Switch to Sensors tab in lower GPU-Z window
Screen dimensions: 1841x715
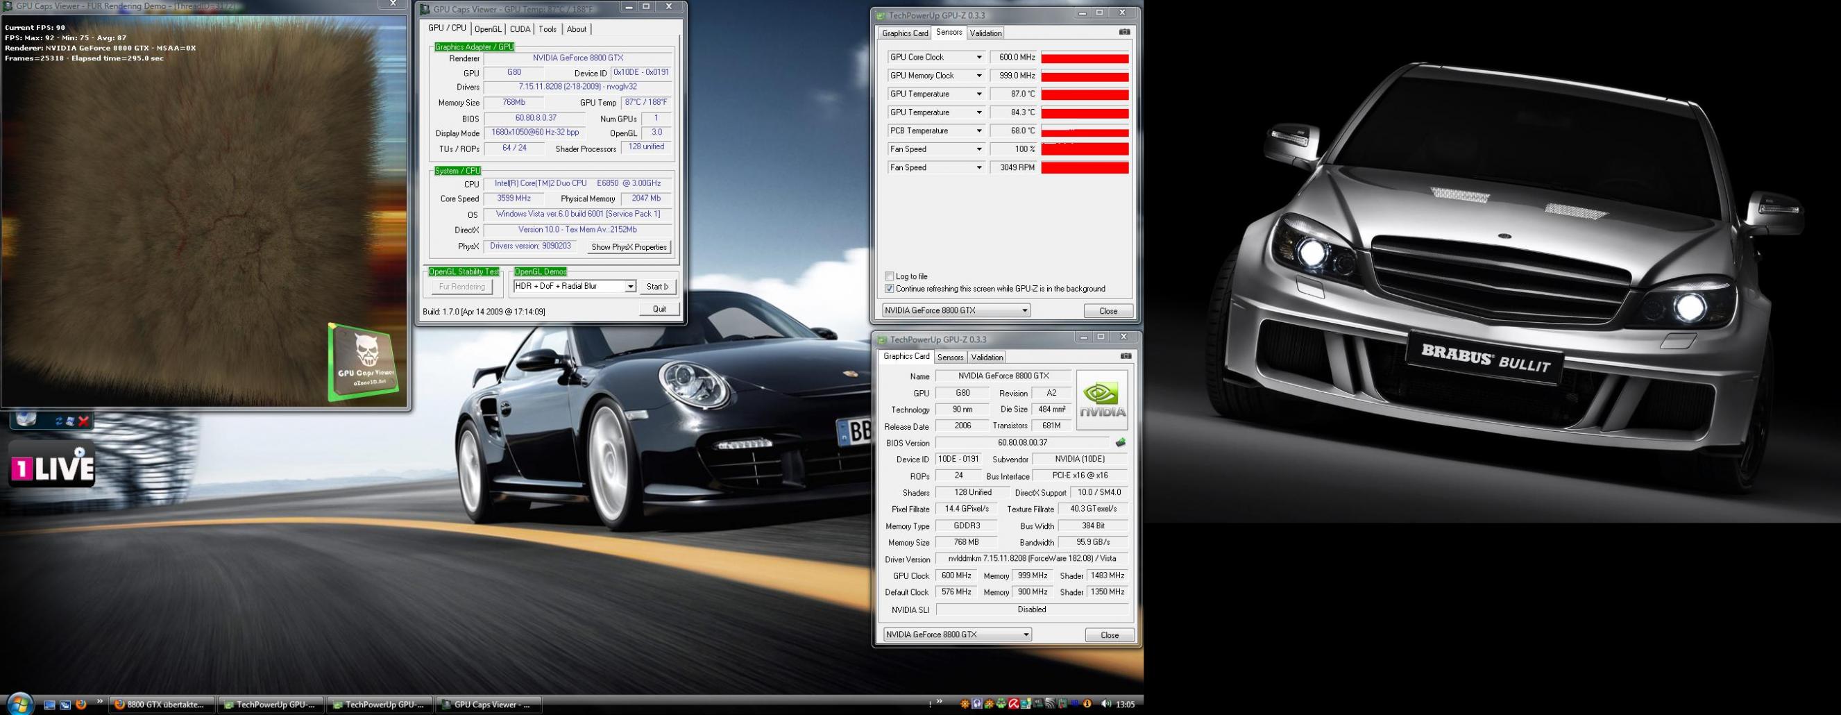(951, 357)
